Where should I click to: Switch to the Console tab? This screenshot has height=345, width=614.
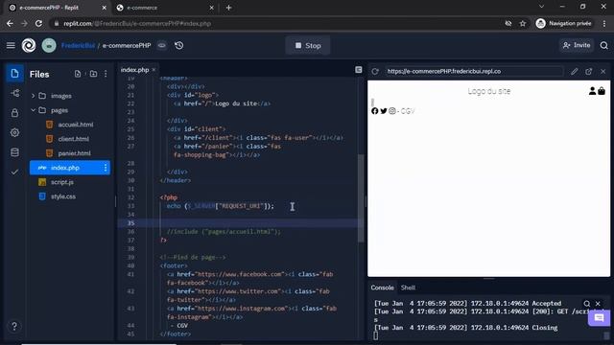tap(382, 287)
